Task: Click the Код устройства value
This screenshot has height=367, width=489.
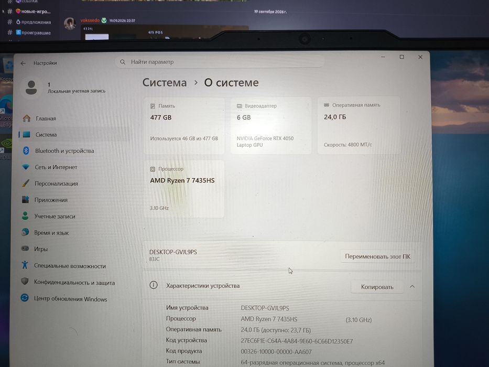Action: [x=297, y=341]
